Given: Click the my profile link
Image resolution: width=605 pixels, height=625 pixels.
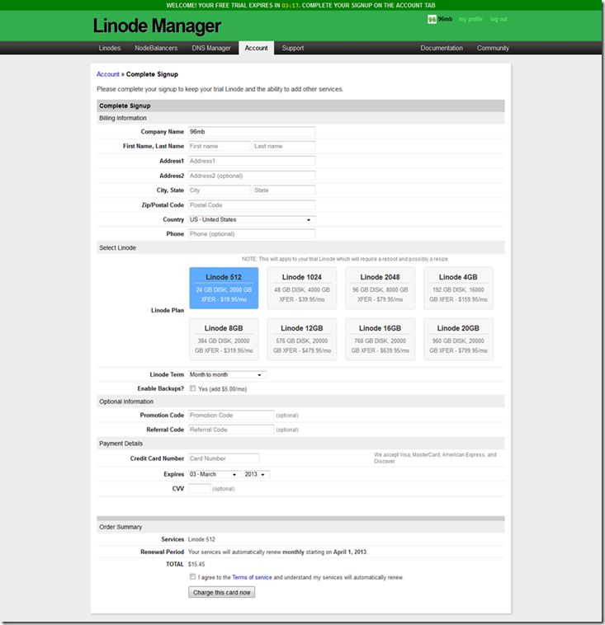Looking at the screenshot, I should 470,19.
